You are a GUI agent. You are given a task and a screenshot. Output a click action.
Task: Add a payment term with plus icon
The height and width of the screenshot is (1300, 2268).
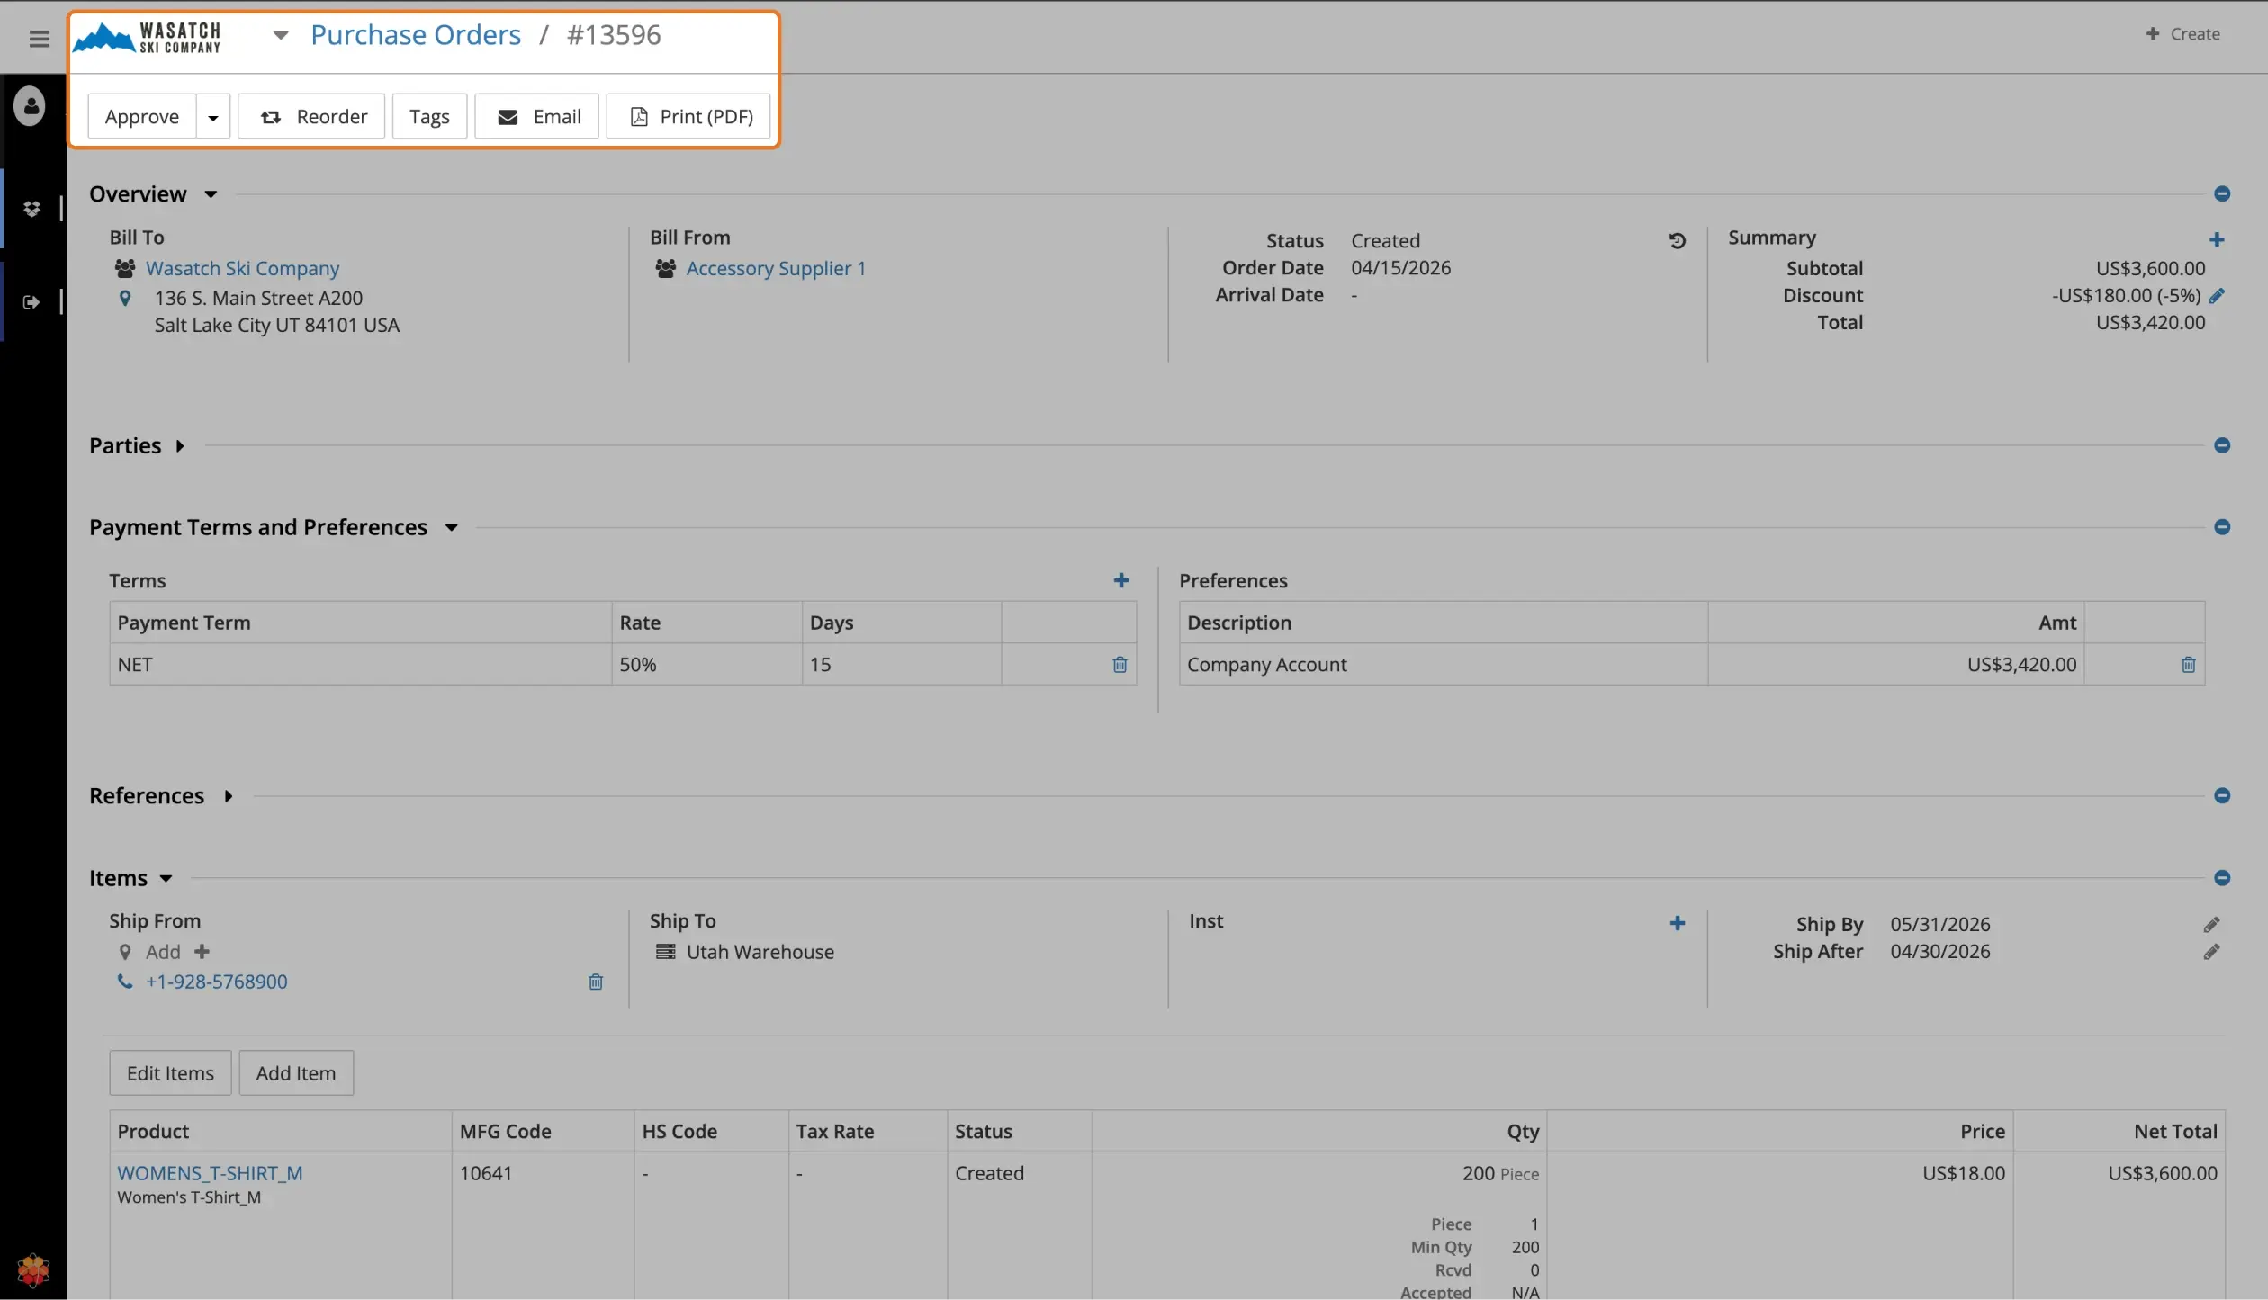coord(1121,581)
